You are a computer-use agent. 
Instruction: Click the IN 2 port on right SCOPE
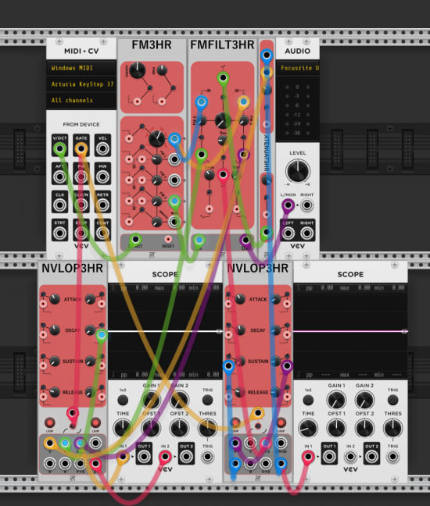click(350, 457)
